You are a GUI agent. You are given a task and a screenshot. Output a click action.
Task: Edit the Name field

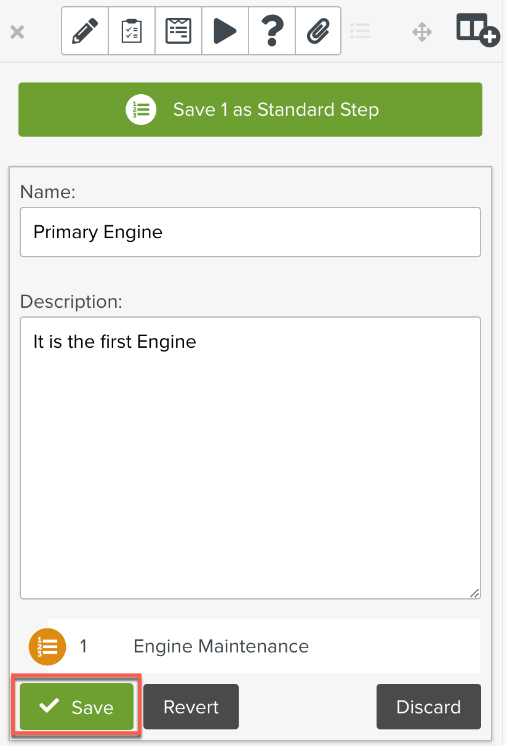point(250,232)
